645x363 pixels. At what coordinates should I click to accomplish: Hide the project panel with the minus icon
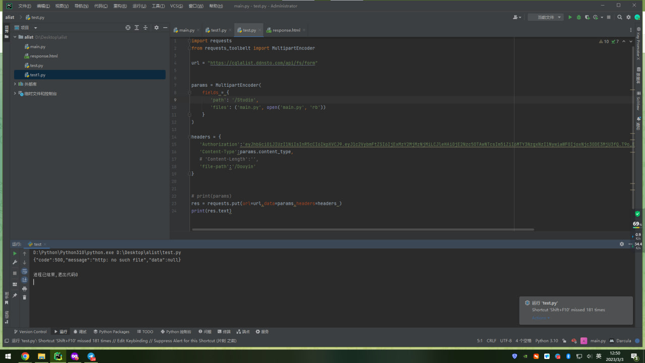[165, 28]
